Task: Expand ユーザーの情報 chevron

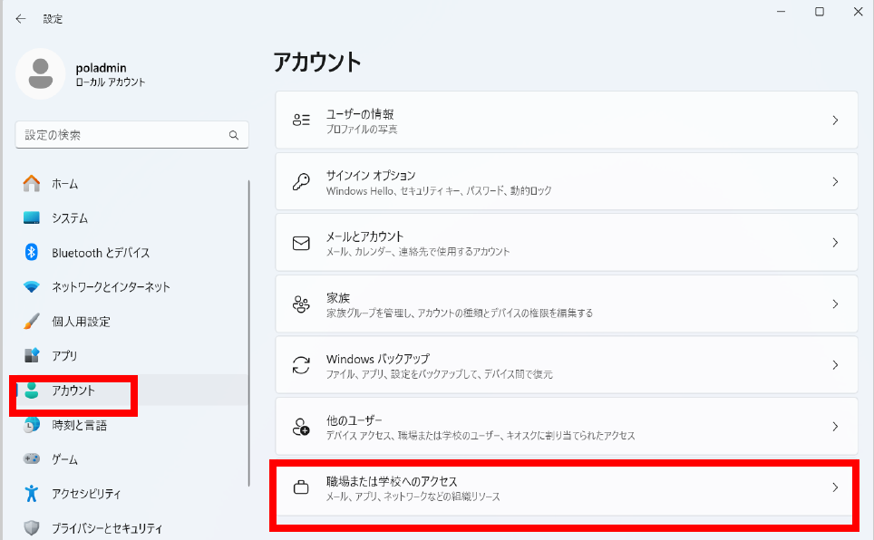Action: (x=835, y=120)
